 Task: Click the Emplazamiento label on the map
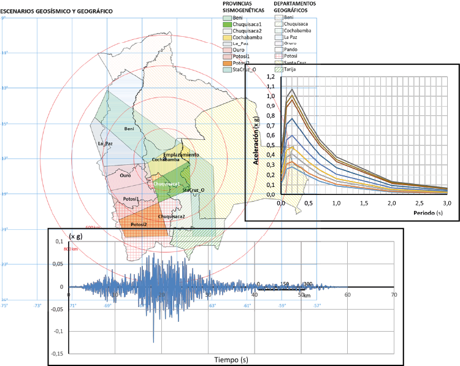click(181, 154)
